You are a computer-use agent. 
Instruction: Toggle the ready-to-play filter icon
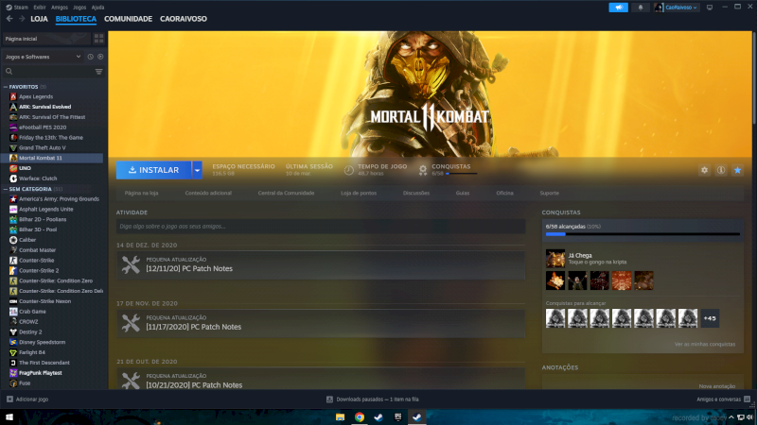click(x=100, y=57)
